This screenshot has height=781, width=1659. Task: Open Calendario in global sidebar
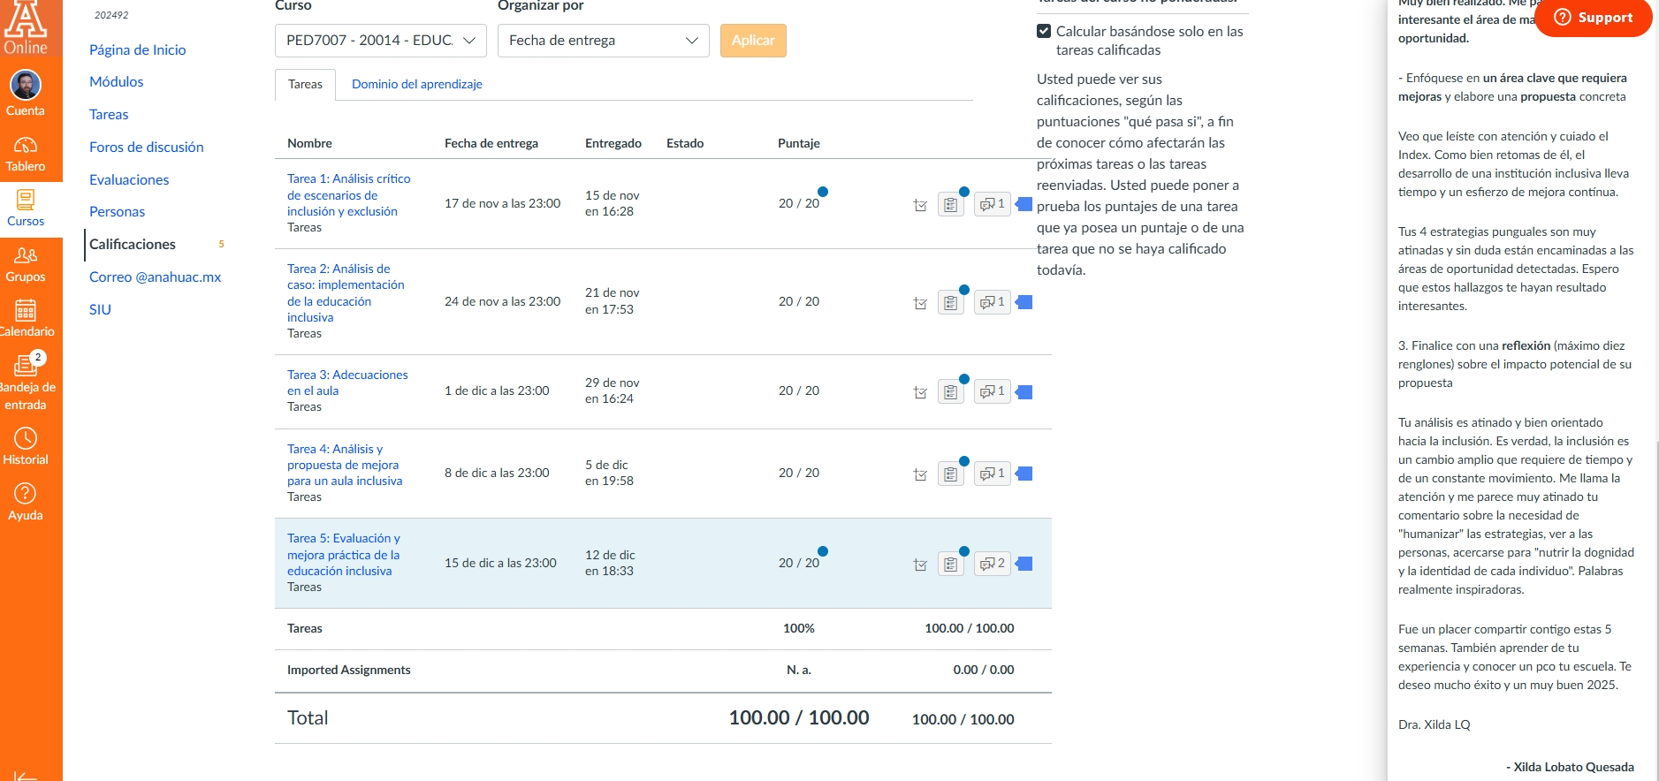click(x=26, y=319)
